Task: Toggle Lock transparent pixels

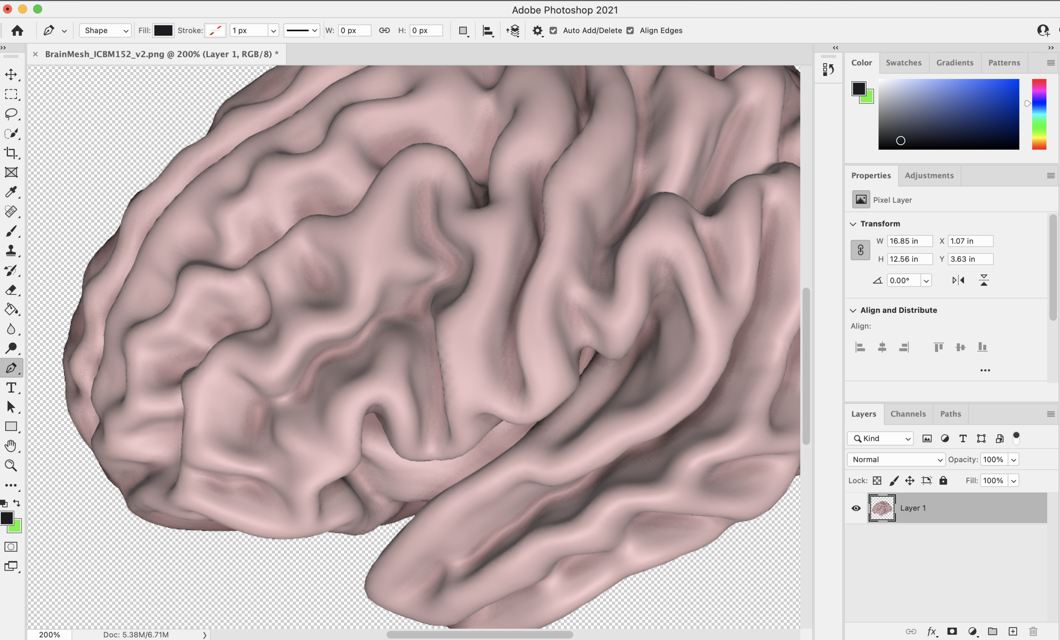Action: [877, 481]
